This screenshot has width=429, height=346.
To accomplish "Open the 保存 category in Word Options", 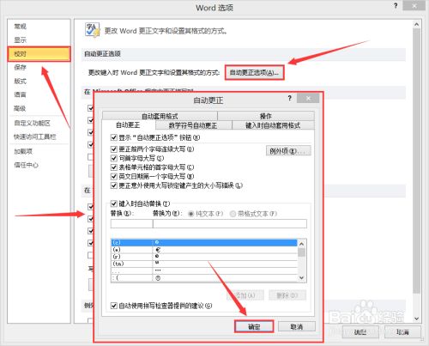I will tap(20, 67).
